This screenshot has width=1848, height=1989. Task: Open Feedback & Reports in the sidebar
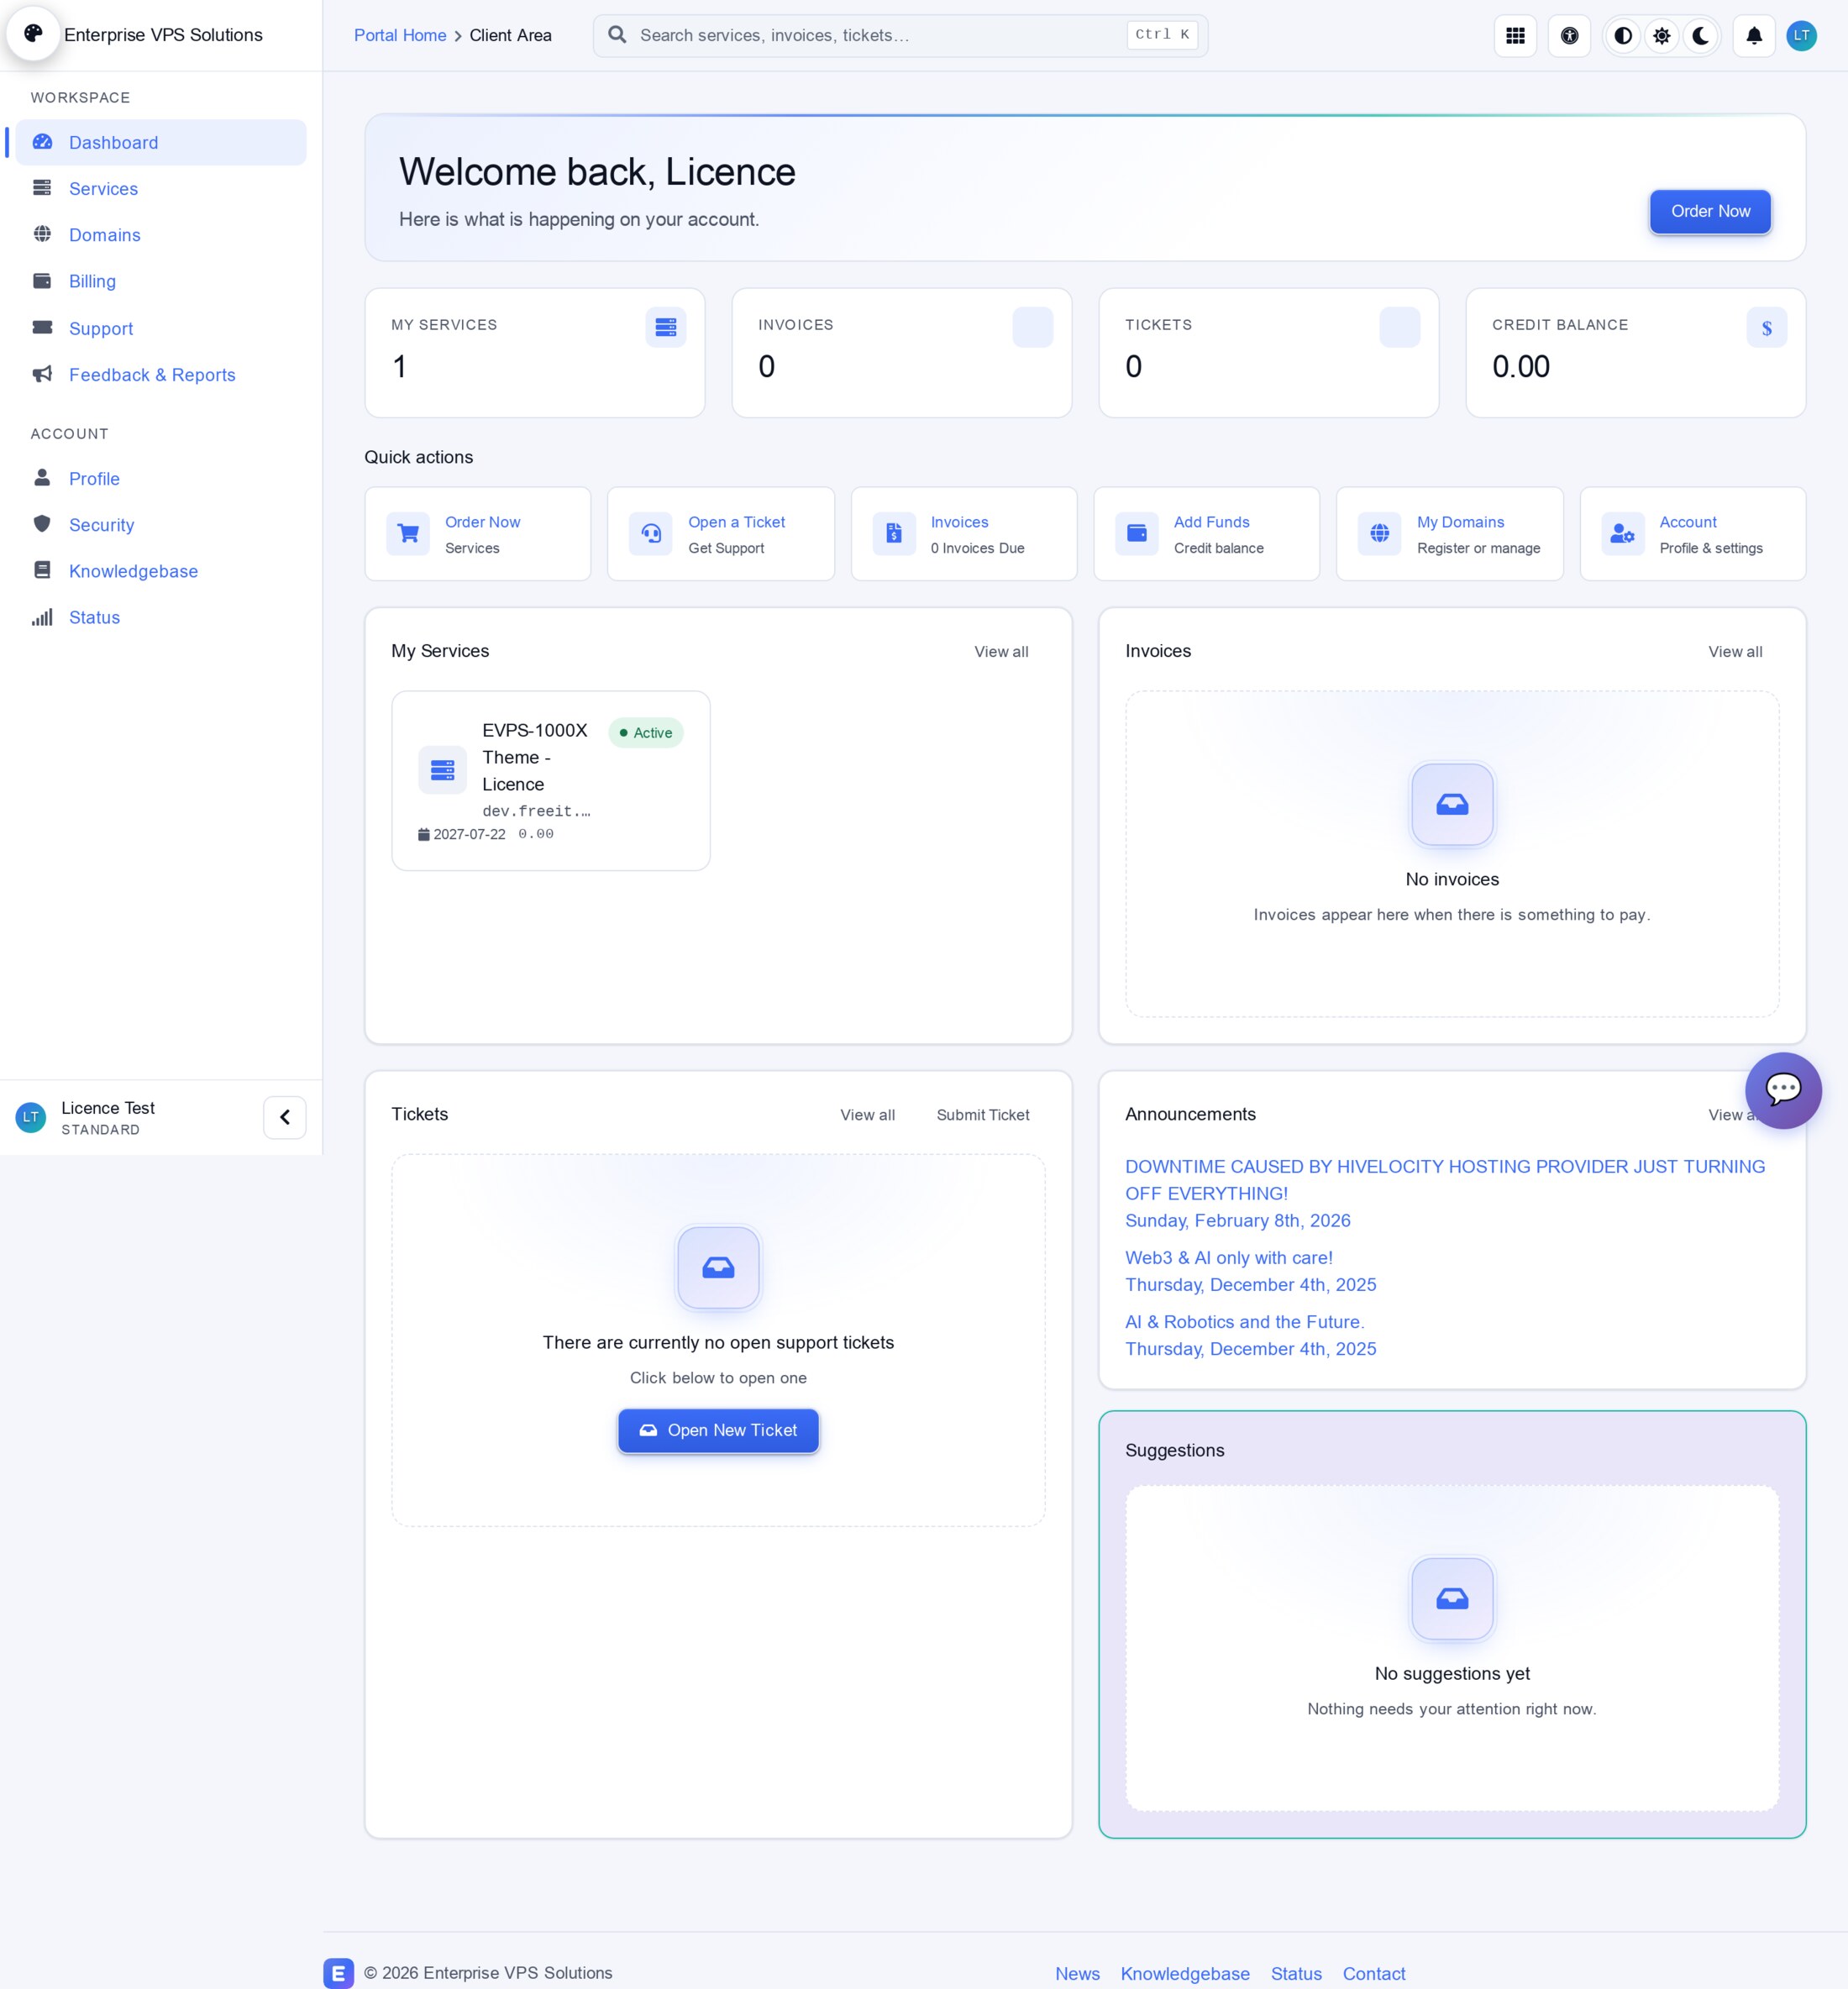(160, 375)
